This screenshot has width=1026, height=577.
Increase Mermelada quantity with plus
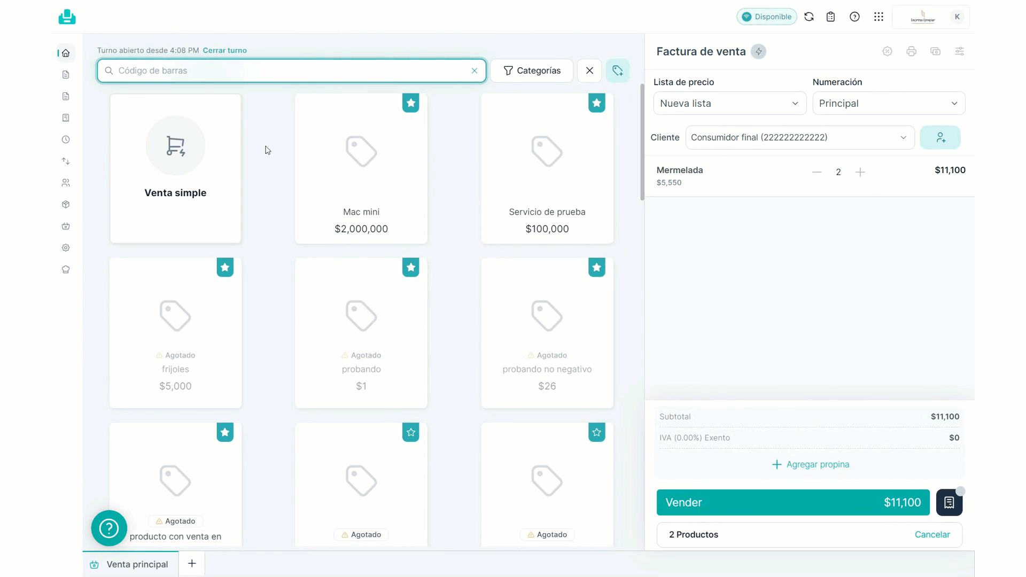point(860,172)
